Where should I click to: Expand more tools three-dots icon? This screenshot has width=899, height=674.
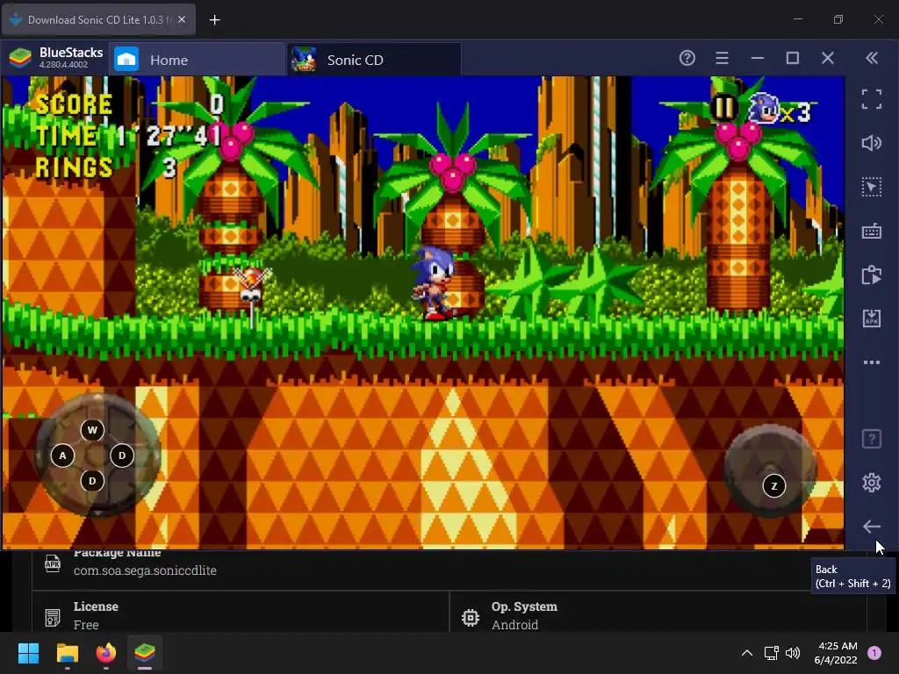872,362
